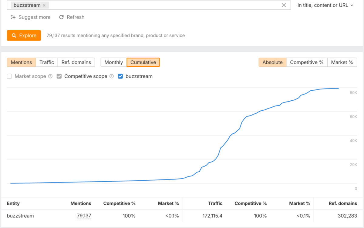Uncheck the buzzstream series checkbox
Image resolution: width=364 pixels, height=228 pixels.
tap(120, 76)
